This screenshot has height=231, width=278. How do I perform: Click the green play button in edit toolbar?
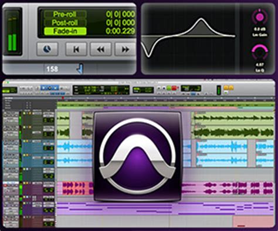pyautogui.click(x=169, y=88)
